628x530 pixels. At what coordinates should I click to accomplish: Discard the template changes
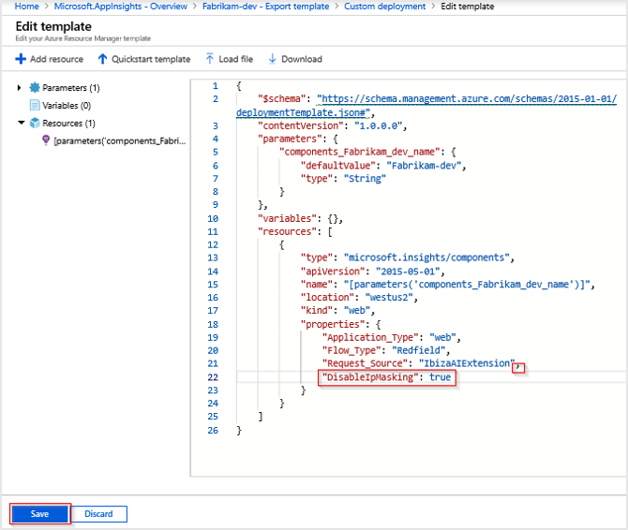98,514
